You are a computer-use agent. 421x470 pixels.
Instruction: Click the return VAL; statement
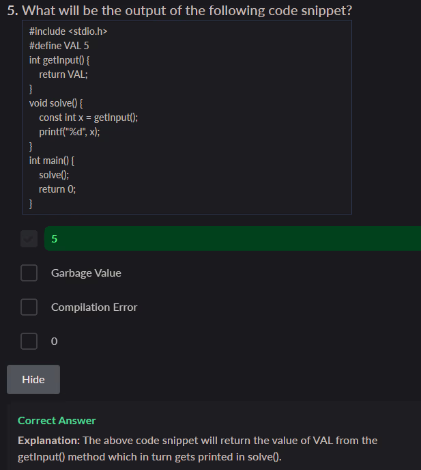(63, 74)
